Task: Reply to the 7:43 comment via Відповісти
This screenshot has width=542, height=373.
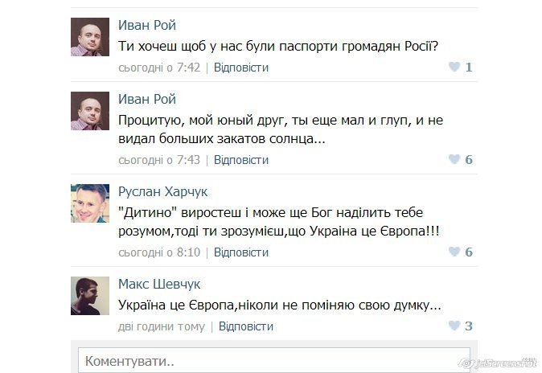Action: (x=241, y=160)
